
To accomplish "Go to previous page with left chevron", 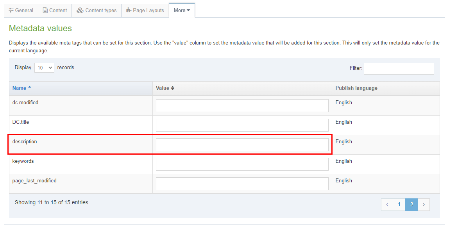I will [387, 205].
